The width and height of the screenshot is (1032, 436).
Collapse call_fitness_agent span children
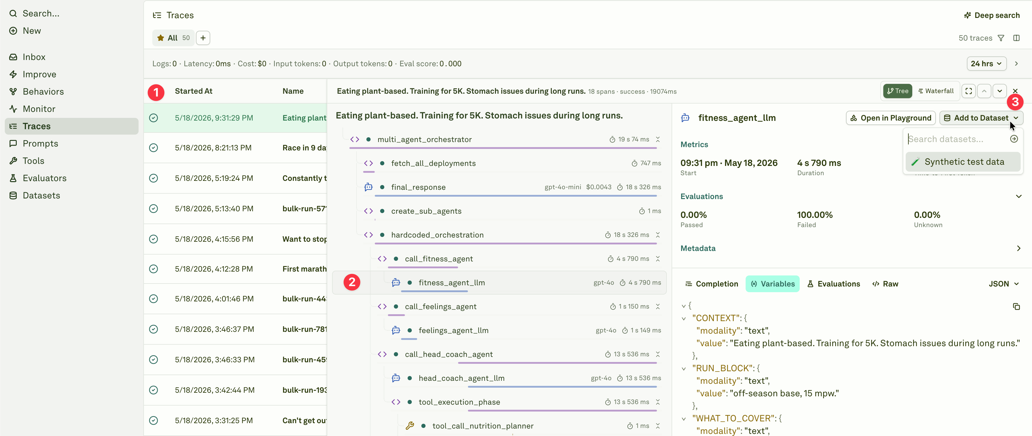(x=658, y=259)
